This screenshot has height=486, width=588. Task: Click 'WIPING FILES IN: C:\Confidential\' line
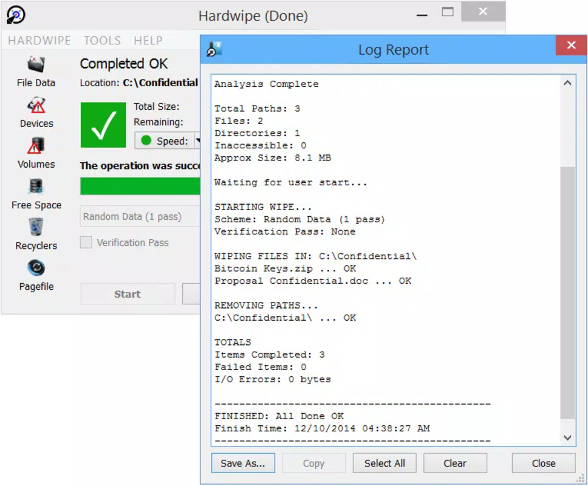[x=315, y=256]
